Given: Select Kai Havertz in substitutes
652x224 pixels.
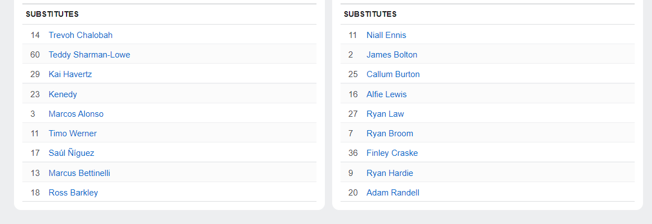Looking at the screenshot, I should point(70,74).
